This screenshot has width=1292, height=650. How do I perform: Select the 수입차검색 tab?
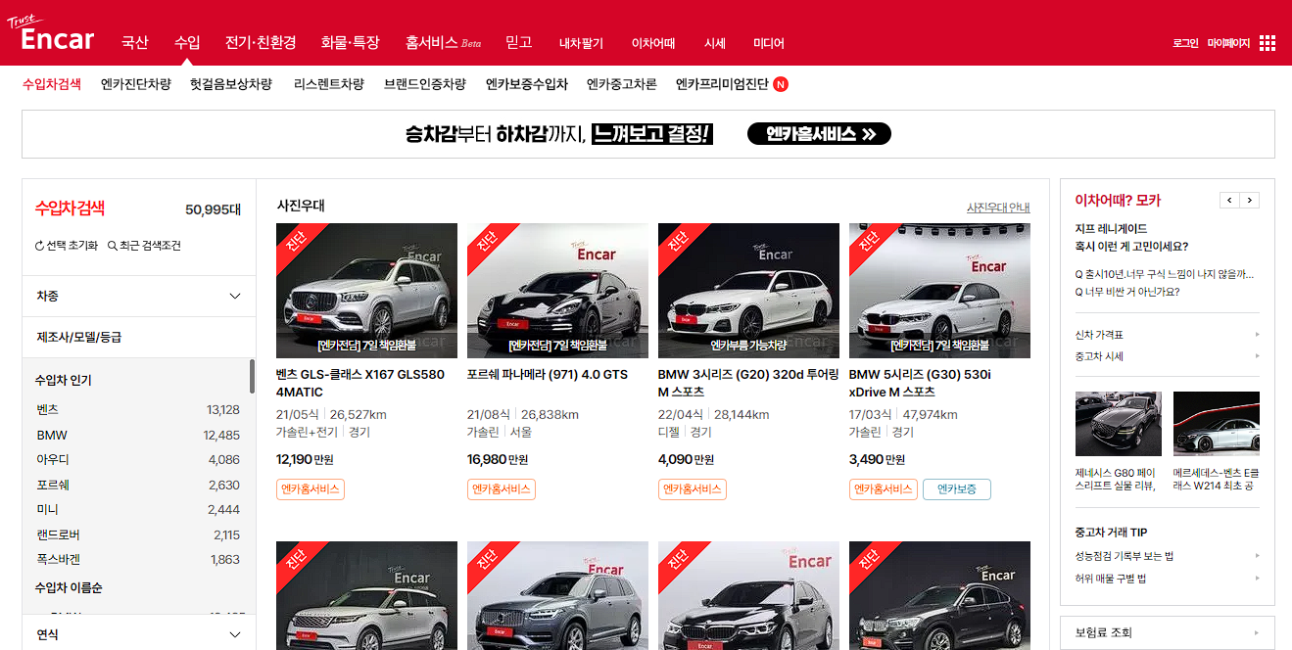[52, 84]
